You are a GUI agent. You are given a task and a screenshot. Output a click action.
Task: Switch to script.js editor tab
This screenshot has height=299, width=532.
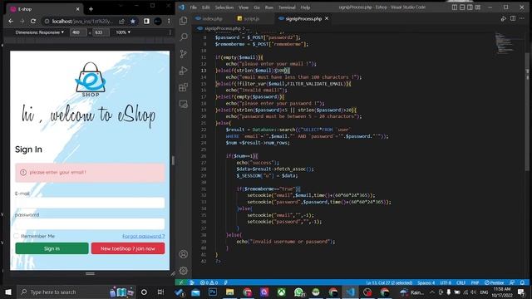(251, 18)
